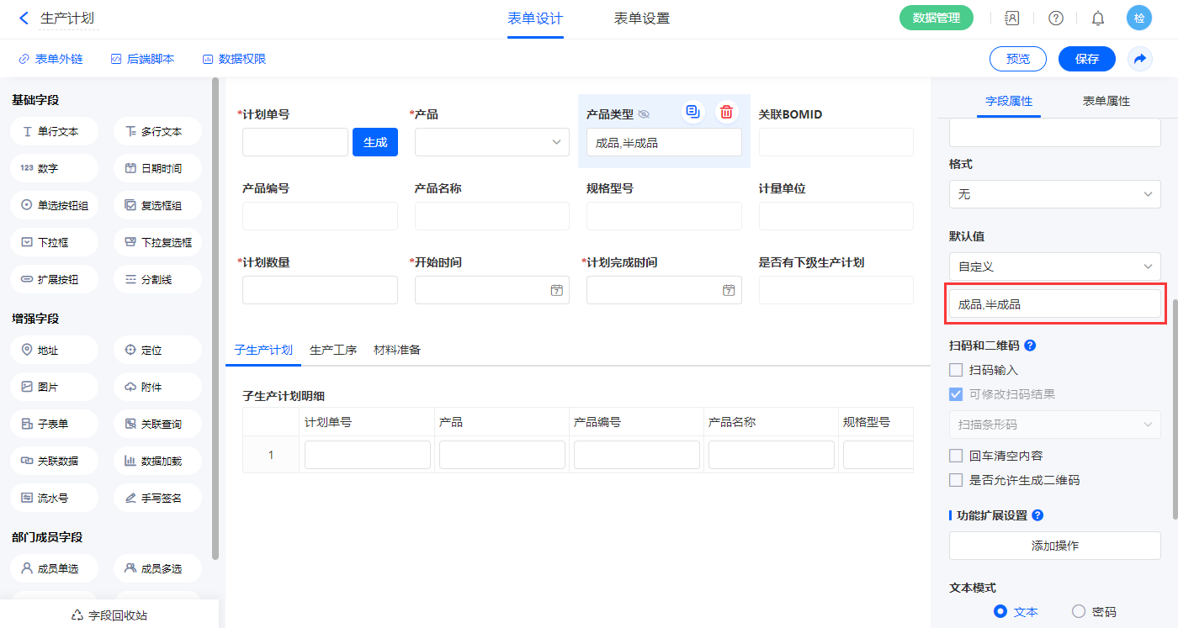Click the 计划数量 input field

tap(320, 290)
